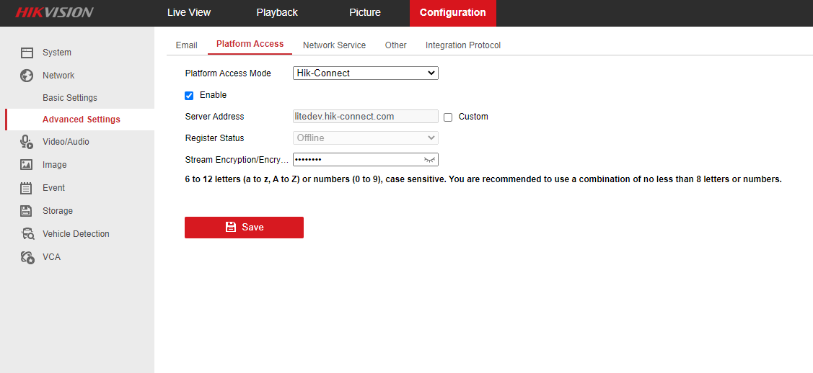Click the Video/Audio microphone icon
Viewport: 813px width, 373px height.
coord(27,142)
